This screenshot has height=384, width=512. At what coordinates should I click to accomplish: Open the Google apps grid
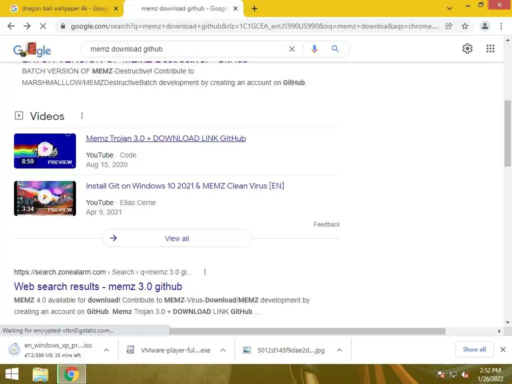coord(490,48)
